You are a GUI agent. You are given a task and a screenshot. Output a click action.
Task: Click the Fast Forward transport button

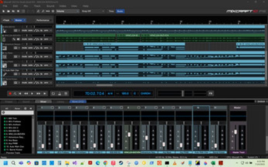38,94
